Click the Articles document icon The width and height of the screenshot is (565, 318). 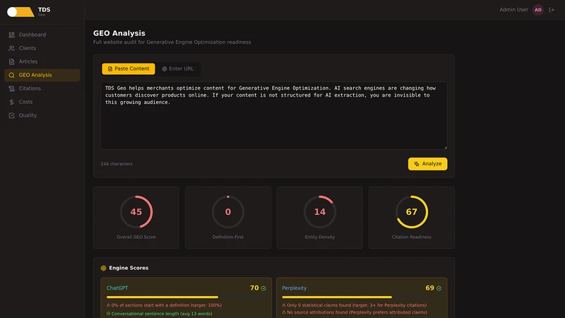coord(11,61)
